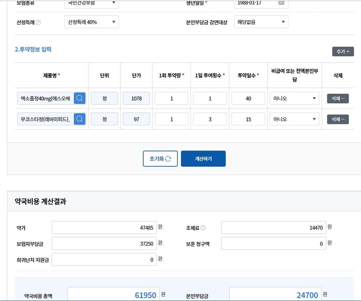The width and height of the screenshot is (361, 301).
Task: Delete the 무코스타정 row
Action: pyautogui.click(x=338, y=119)
